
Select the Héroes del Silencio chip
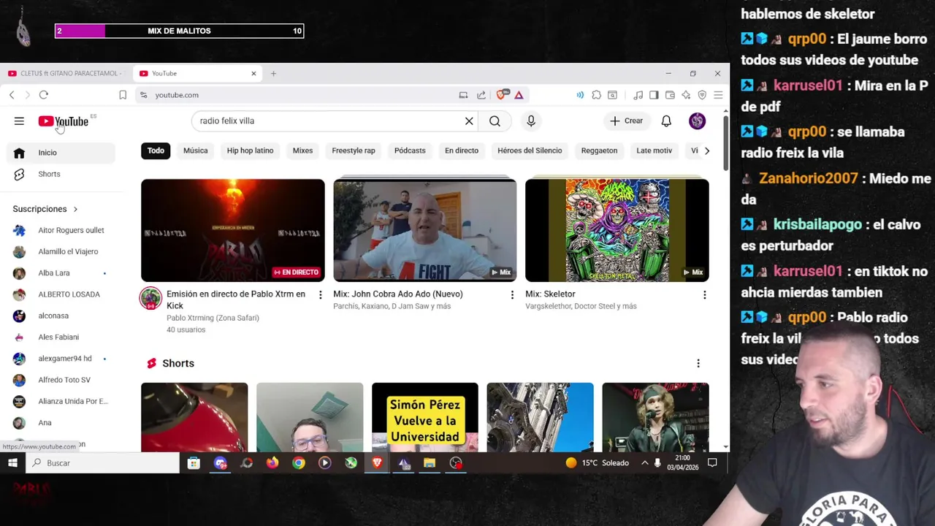pos(530,150)
